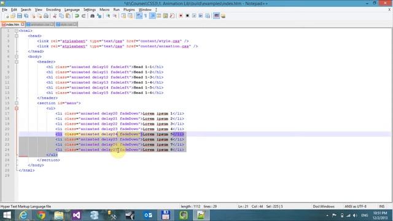Collapse the head fold on line 2
The width and height of the screenshot is (393, 221).
pos(17,36)
